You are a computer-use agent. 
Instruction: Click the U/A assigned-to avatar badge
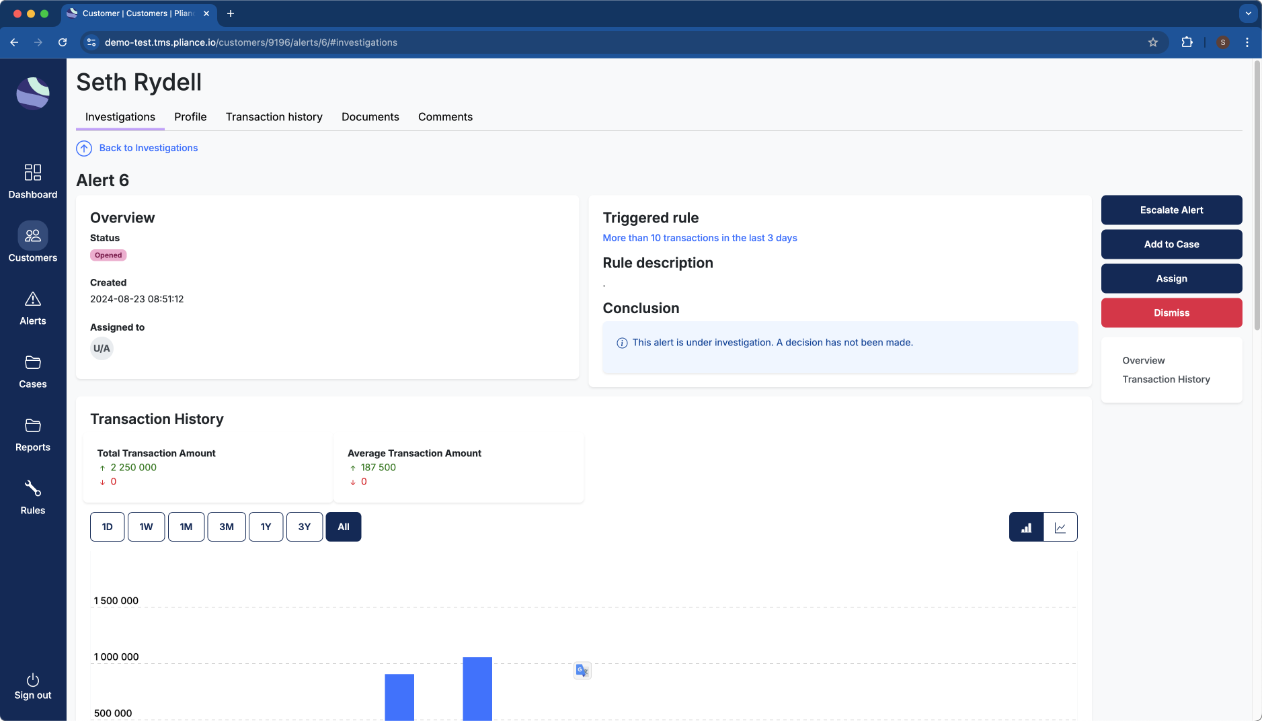click(102, 348)
